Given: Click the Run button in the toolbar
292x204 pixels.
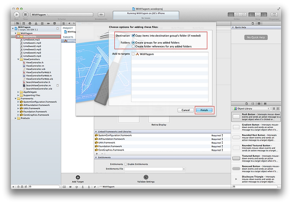Looking at the screenshot, I should tap(17, 15).
